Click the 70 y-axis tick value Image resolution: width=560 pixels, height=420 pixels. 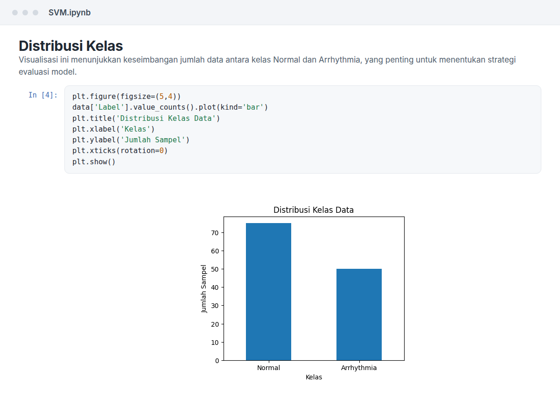(215, 232)
